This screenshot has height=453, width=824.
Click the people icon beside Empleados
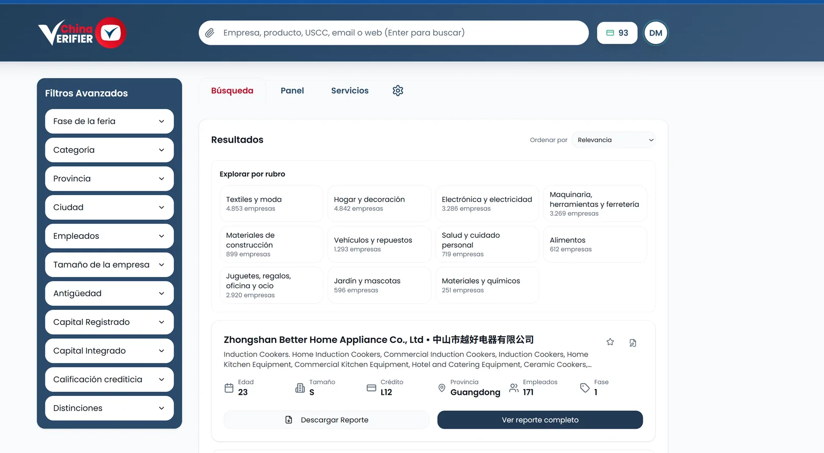pos(514,388)
